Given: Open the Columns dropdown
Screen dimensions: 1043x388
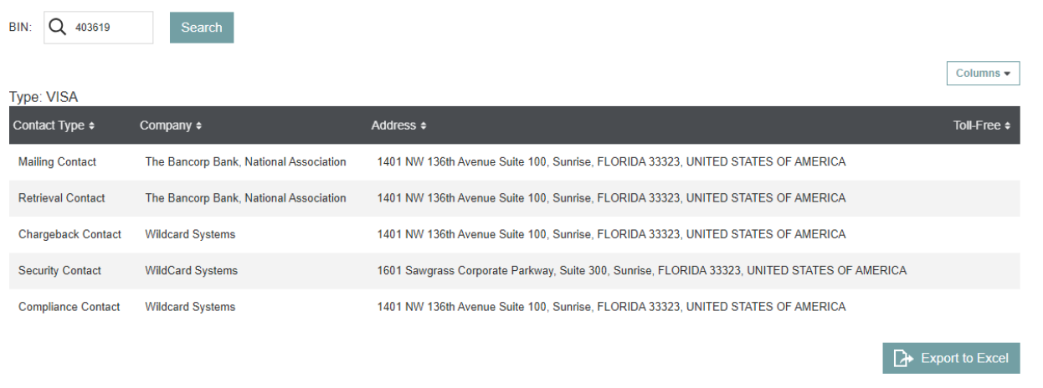Looking at the screenshot, I should pos(983,74).
